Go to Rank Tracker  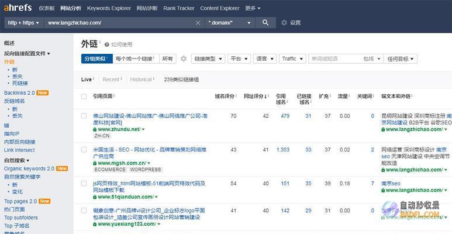[x=179, y=8]
